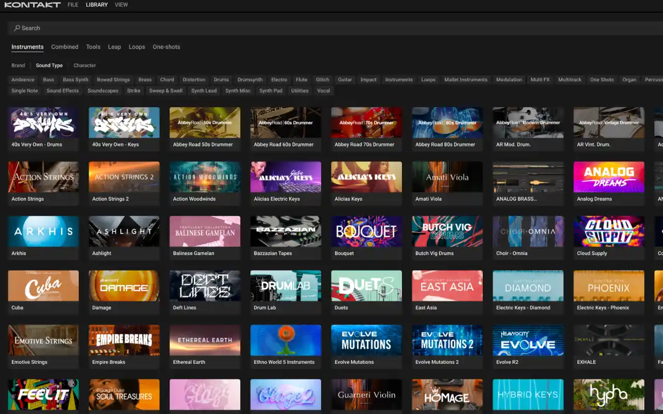
Task: Open the Empire Breaks library
Action: [124, 347]
